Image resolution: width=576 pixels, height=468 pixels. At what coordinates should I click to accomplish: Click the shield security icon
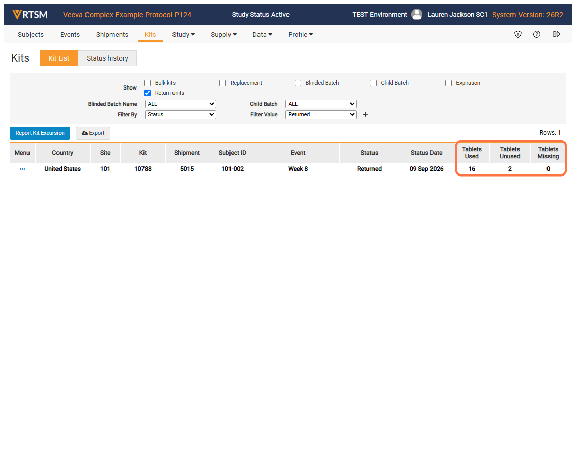[518, 34]
